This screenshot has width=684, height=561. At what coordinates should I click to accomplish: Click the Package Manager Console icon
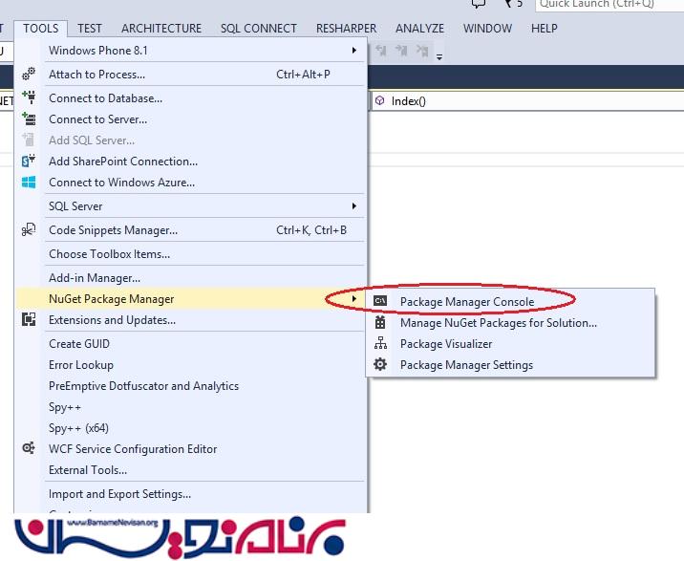(x=380, y=301)
